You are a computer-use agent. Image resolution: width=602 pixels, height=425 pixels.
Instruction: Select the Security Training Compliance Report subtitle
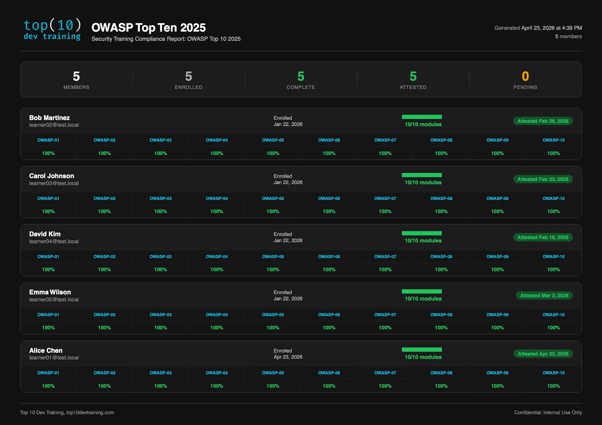click(166, 39)
